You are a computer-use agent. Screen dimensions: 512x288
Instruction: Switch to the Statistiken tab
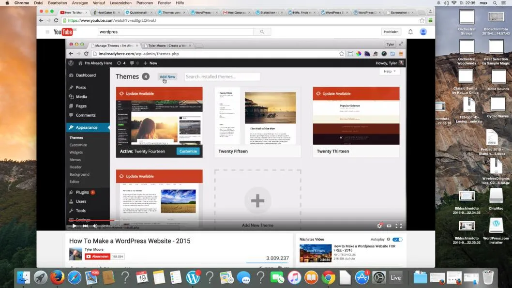[269, 13]
